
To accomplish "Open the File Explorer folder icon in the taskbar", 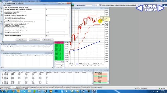I will pos(29,91).
